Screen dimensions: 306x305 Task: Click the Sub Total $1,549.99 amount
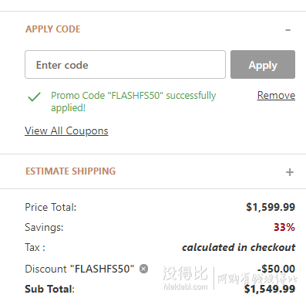point(270,289)
